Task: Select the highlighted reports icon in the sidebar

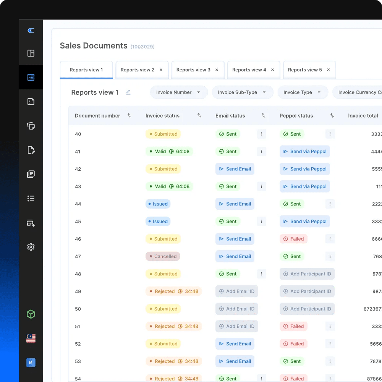Action: (31, 77)
